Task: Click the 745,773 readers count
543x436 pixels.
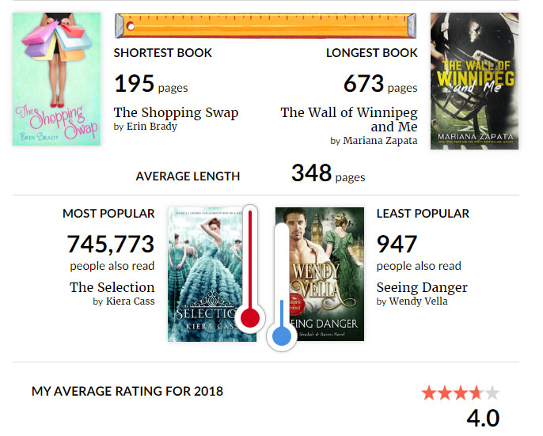Action: pyautogui.click(x=111, y=244)
